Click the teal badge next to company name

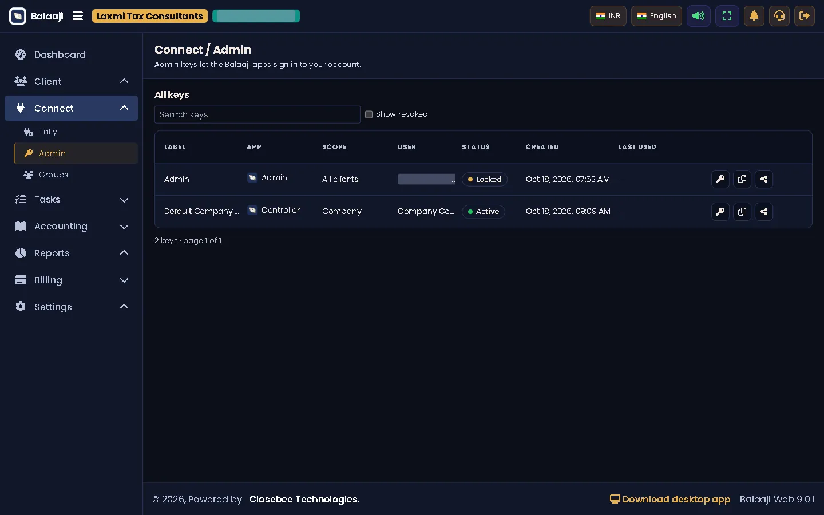click(x=256, y=16)
